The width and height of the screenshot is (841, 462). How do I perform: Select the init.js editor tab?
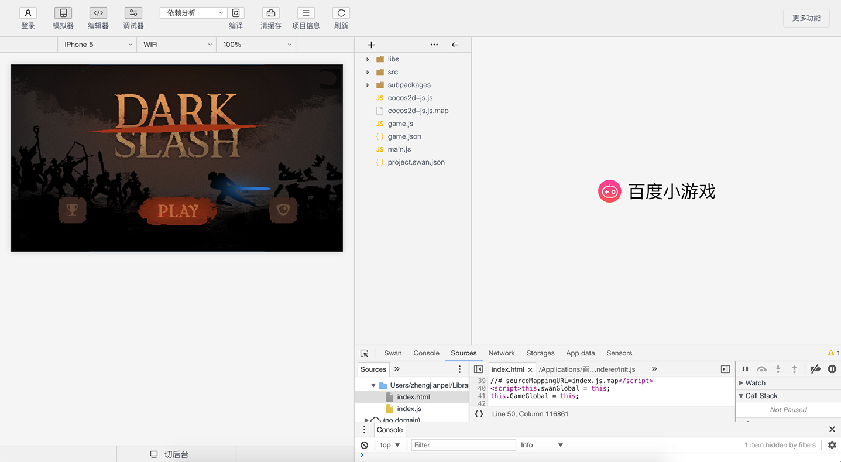pyautogui.click(x=587, y=369)
